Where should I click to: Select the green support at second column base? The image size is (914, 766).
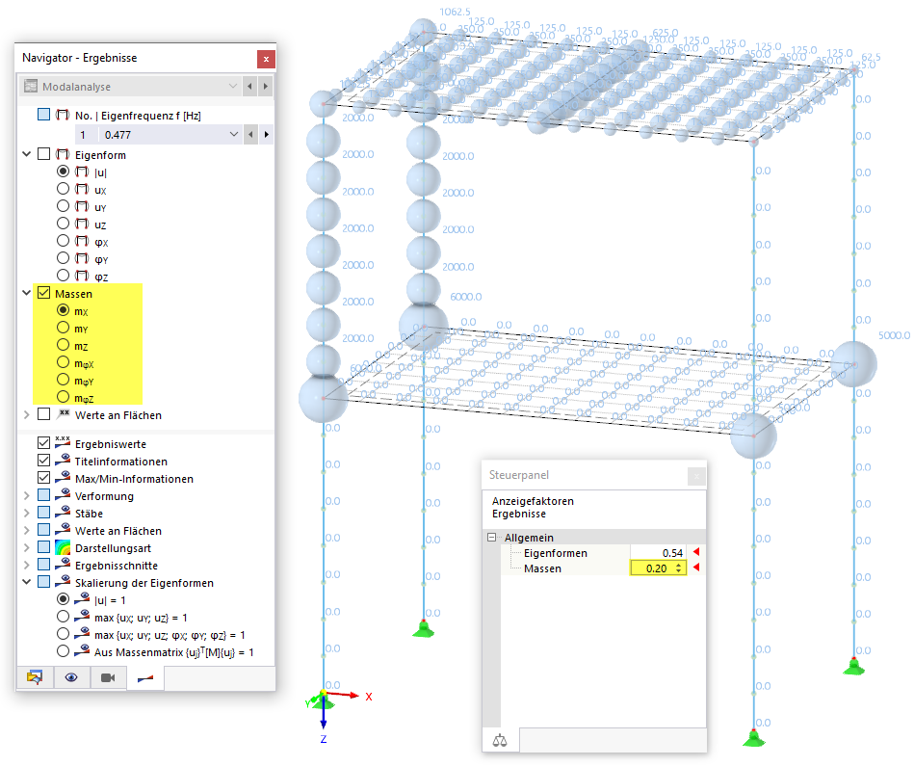[x=424, y=629]
